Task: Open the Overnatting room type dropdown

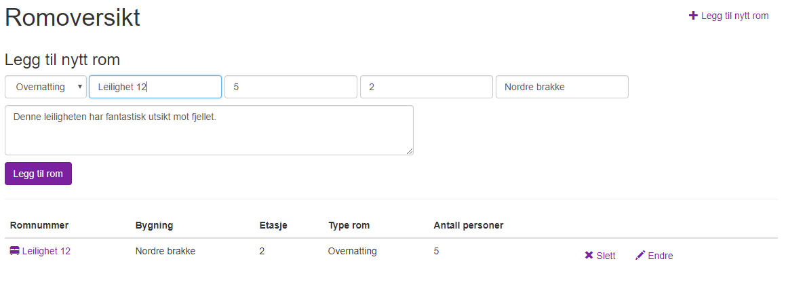Action: [45, 87]
